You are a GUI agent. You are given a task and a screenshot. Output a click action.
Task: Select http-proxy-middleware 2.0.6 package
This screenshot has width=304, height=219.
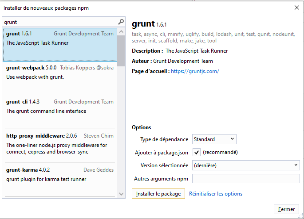[x=59, y=145]
